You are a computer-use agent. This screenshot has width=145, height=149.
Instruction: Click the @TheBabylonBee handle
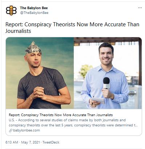[x=34, y=13]
